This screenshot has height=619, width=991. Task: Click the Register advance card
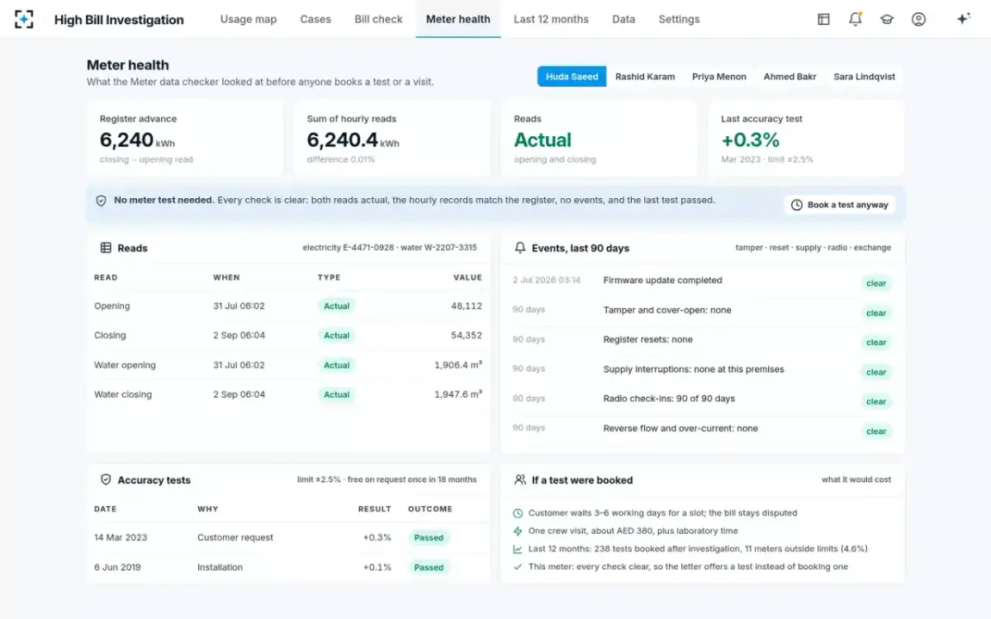(185, 139)
